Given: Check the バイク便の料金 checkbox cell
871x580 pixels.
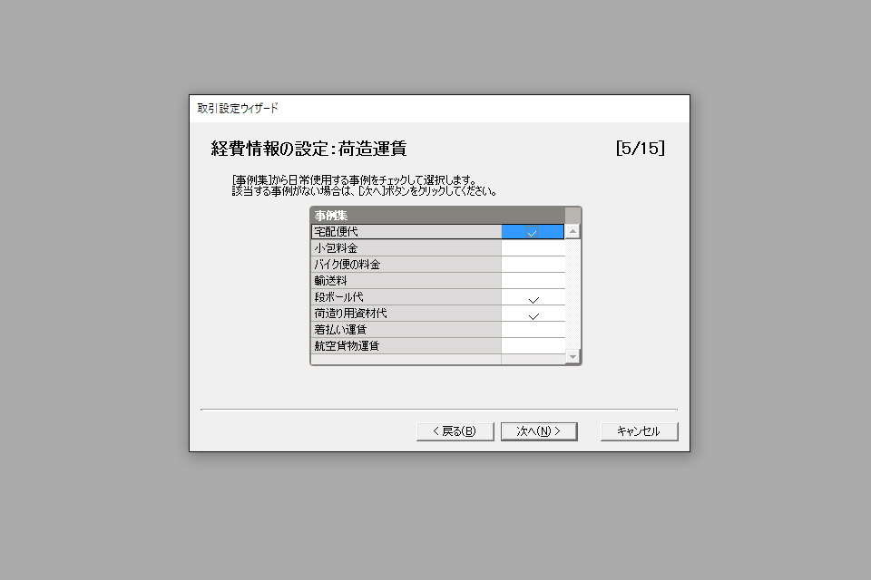Looking at the screenshot, I should 533,265.
